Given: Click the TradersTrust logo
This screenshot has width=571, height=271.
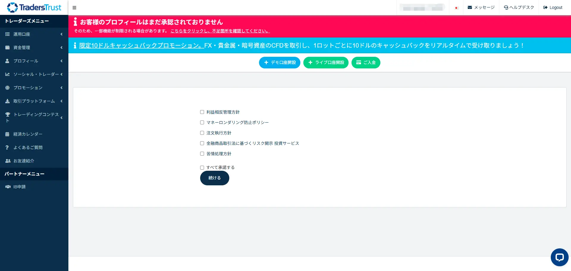Looking at the screenshot, I should coord(34,7).
